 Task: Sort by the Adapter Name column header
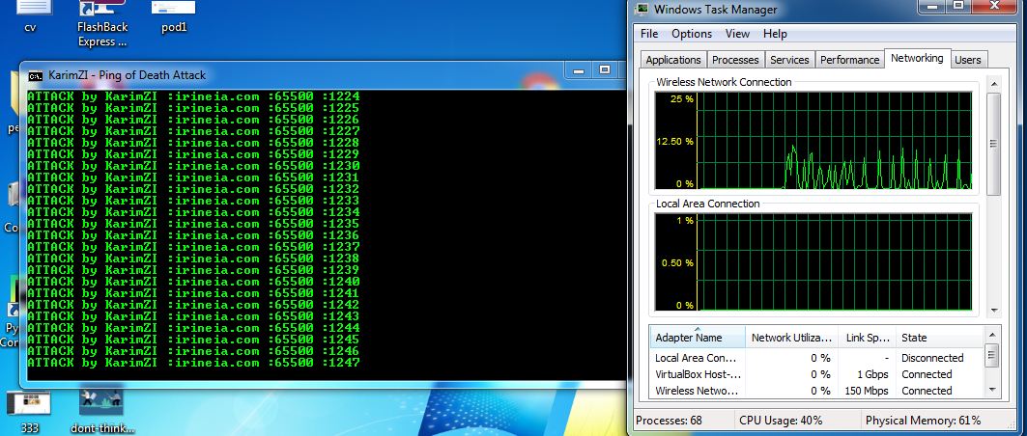click(x=697, y=338)
